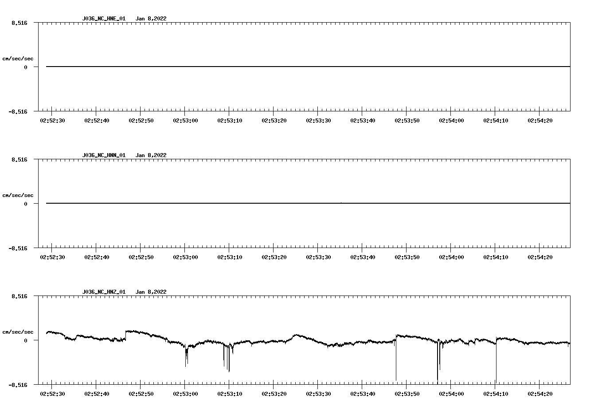Click the zero axis label on HNN plot
Screen dimensions: 602x410
(x=26, y=204)
